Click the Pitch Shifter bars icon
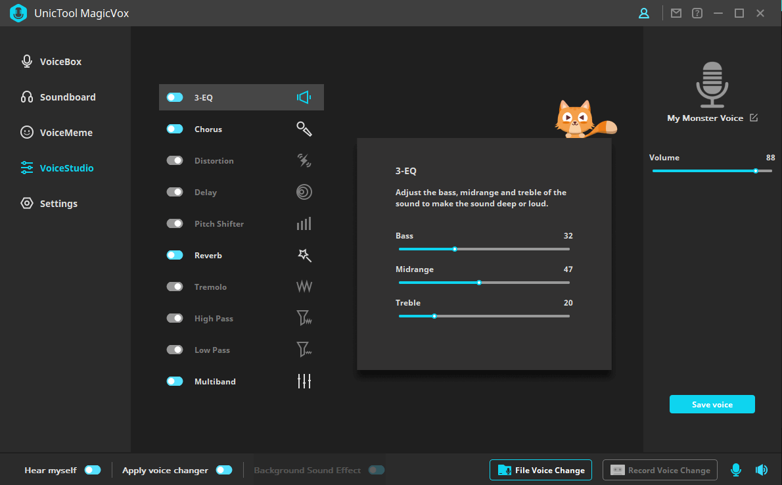Screen dimensions: 782x485 (x=304, y=224)
